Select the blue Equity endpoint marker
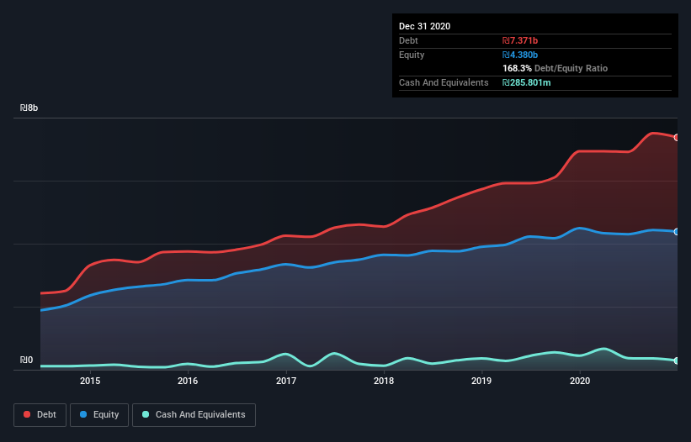The image size is (691, 442). (677, 232)
